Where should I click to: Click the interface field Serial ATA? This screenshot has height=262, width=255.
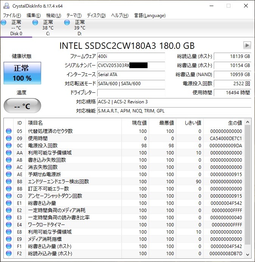tap(131, 74)
